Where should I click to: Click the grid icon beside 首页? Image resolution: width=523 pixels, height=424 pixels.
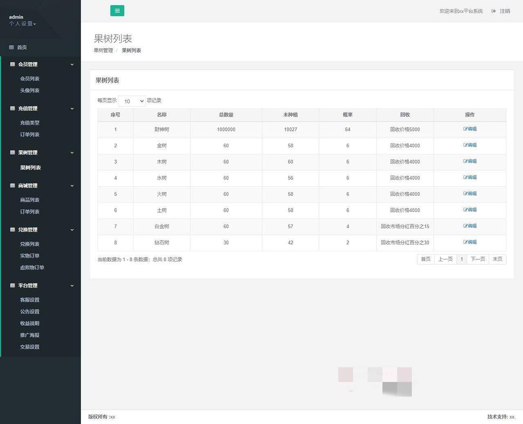[11, 47]
